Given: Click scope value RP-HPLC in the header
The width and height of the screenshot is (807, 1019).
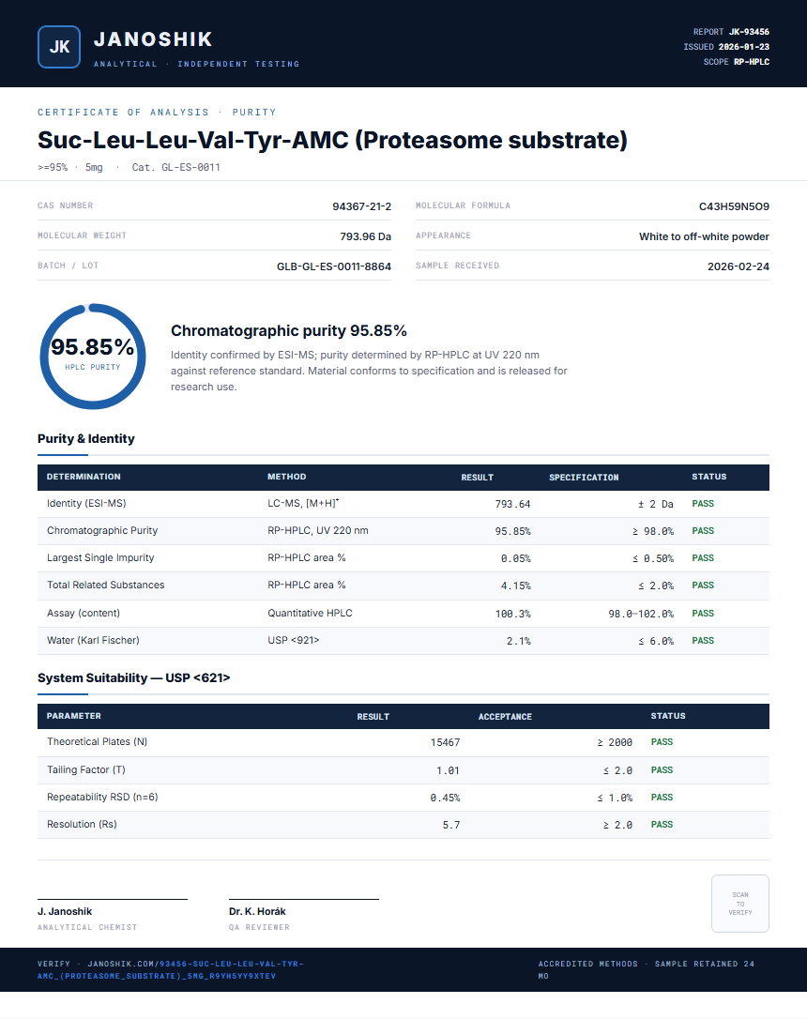Looking at the screenshot, I should [752, 62].
